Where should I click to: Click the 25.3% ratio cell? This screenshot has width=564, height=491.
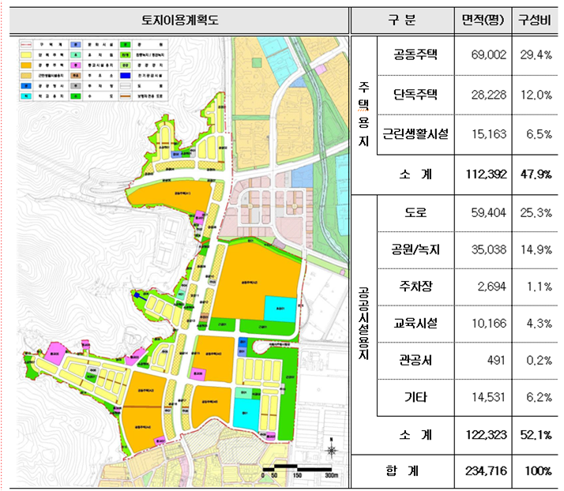point(536,213)
